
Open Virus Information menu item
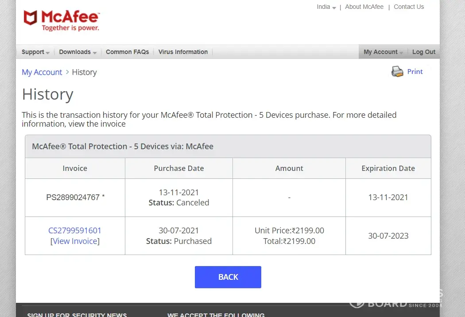[x=183, y=52]
